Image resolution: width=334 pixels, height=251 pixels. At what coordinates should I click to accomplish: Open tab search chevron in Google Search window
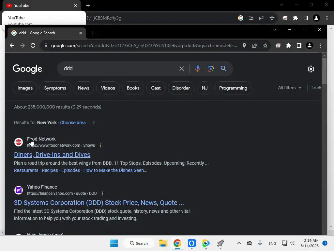(275, 29)
